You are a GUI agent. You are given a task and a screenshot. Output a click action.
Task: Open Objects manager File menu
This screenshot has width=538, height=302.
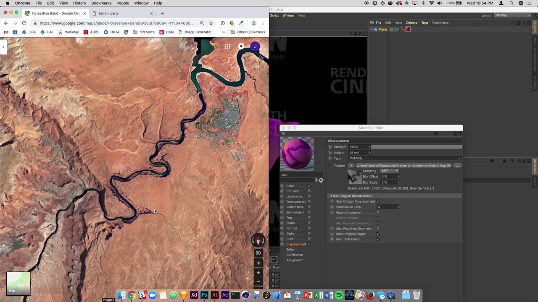[378, 23]
